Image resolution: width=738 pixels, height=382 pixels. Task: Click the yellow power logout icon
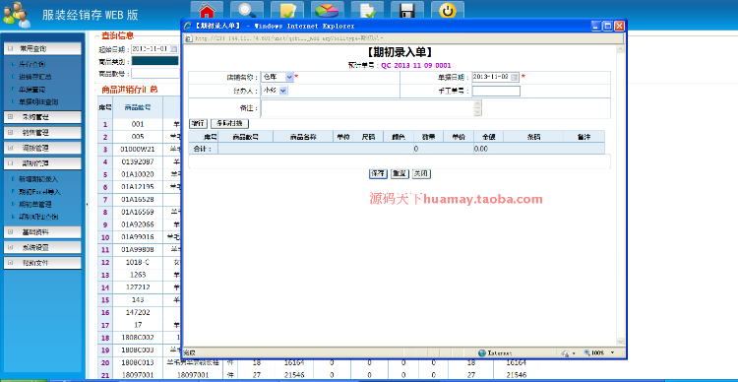pyautogui.click(x=448, y=11)
